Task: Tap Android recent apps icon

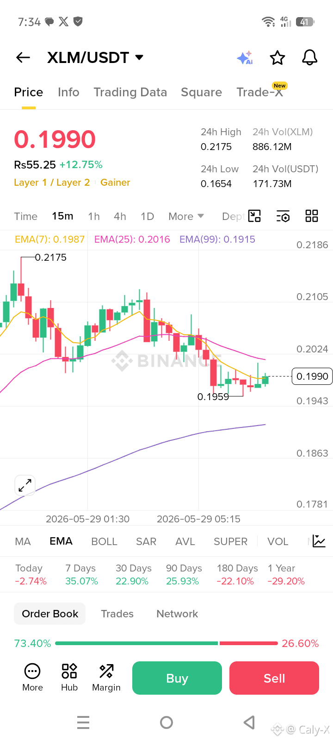Action: tap(83, 722)
